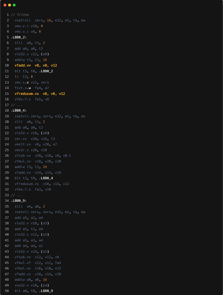
Task: Select the "vor.vx" instruction on line 23
Action: [21, 139]
